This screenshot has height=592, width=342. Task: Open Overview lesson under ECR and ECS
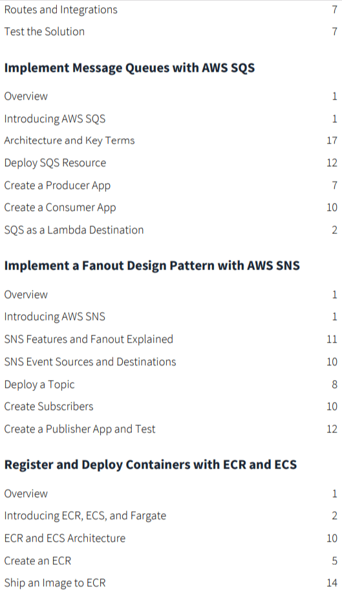(26, 494)
